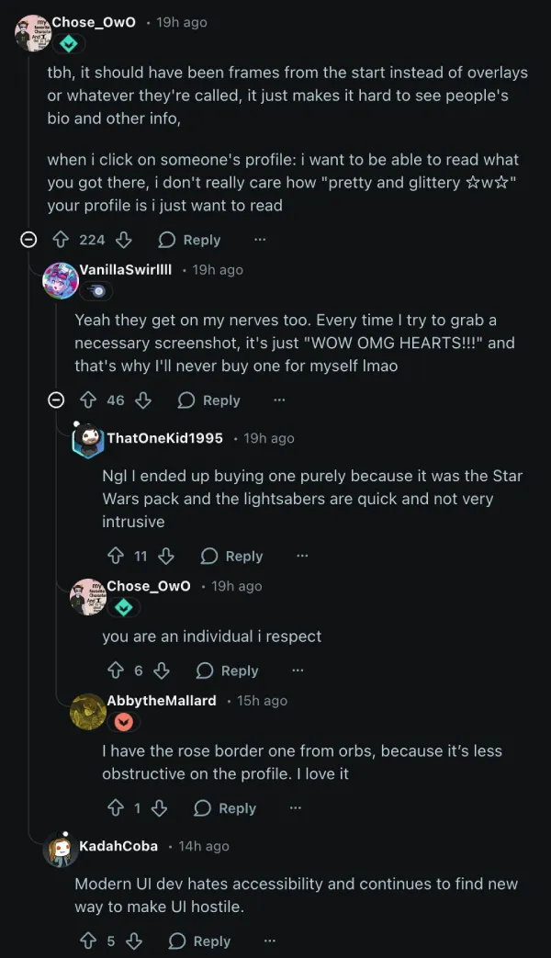Open ThatOneKid1995's user profile link

(165, 438)
